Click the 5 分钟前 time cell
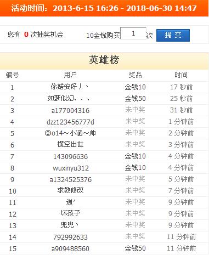 tap(181, 179)
